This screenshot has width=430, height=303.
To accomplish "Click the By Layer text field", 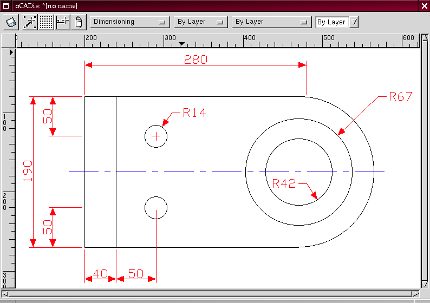I will [331, 22].
